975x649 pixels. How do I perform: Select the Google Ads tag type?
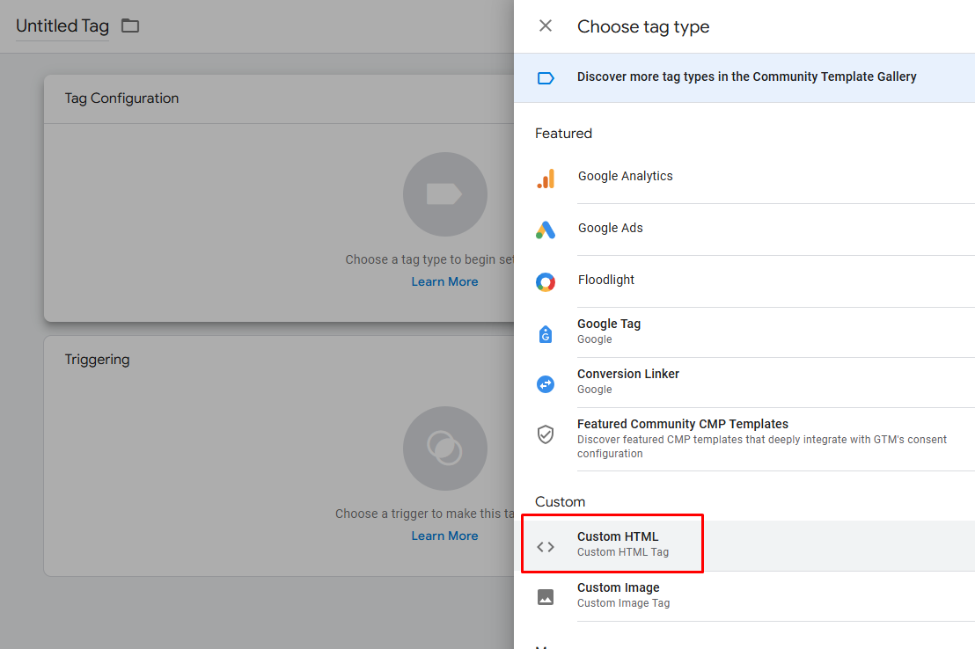(611, 229)
